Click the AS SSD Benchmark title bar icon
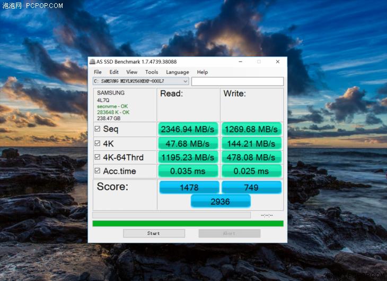The image size is (387, 281). [92, 62]
